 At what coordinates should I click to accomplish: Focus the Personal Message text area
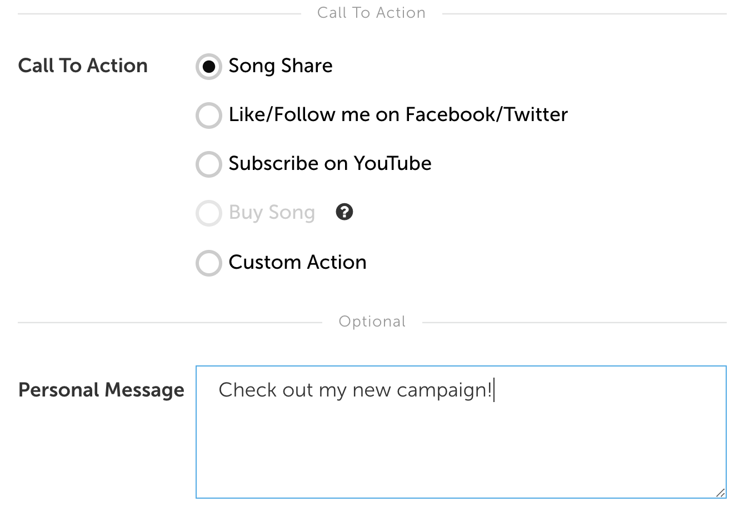pos(461,432)
